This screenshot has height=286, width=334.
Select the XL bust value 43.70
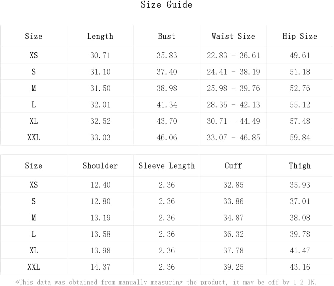(167, 121)
